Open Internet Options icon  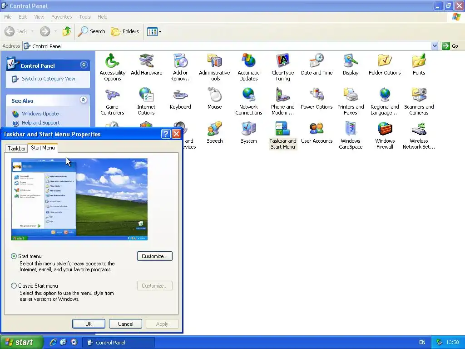click(x=146, y=101)
